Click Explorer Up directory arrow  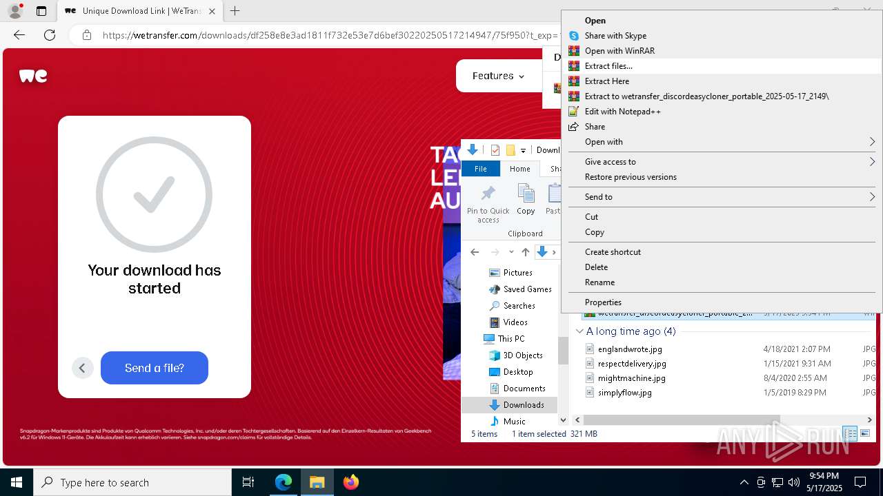click(526, 252)
